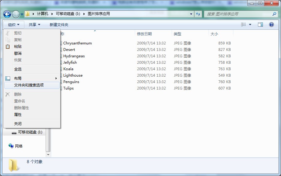The image size is (281, 176).
Task: Toggle the preview pane icon
Action: coord(260,25)
